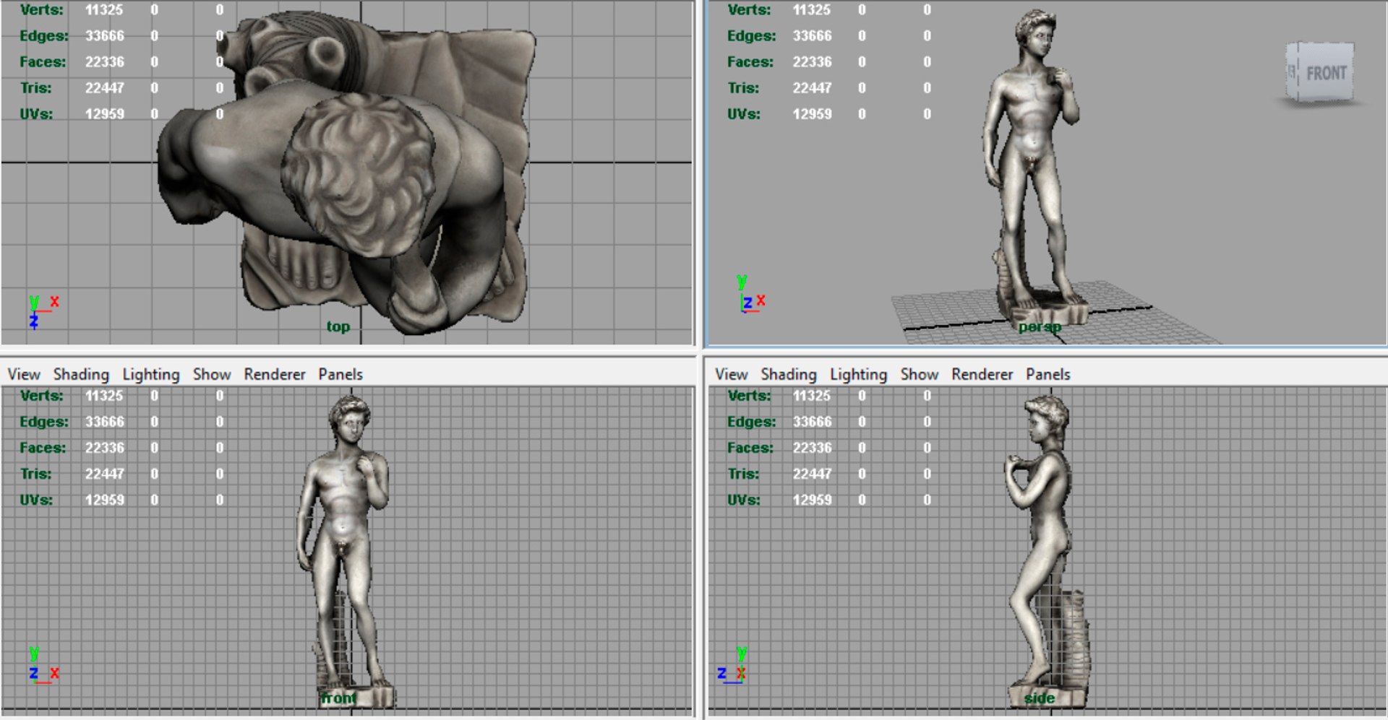Image resolution: width=1388 pixels, height=720 pixels.
Task: Click Verts count 11325 in top viewport
Action: click(x=104, y=10)
